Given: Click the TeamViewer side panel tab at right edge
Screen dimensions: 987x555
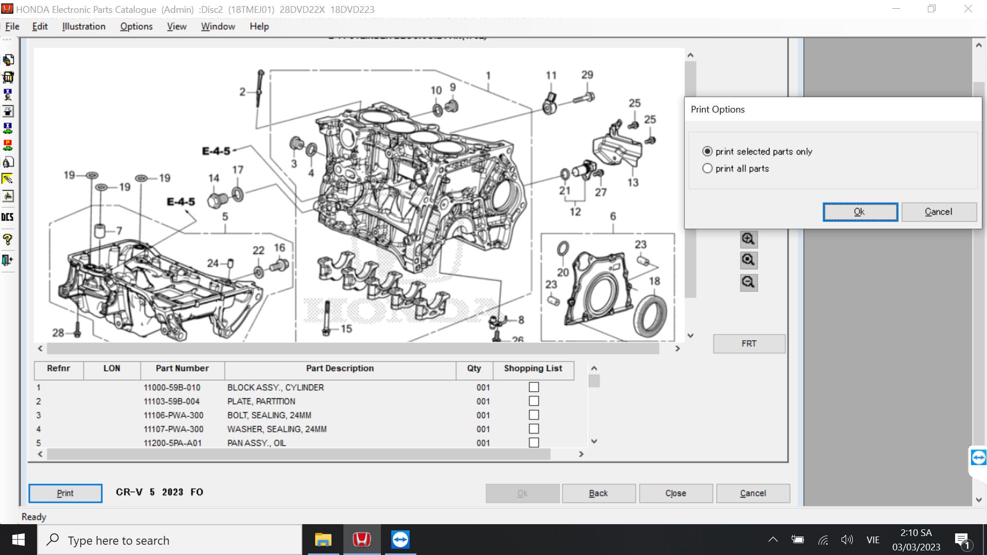Looking at the screenshot, I should point(978,457).
